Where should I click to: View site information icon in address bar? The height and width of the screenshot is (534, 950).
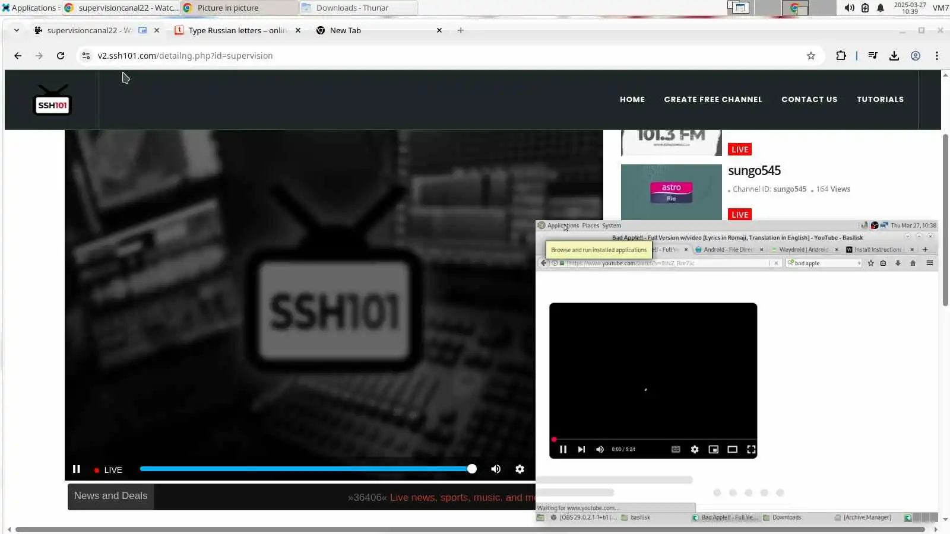pyautogui.click(x=86, y=56)
